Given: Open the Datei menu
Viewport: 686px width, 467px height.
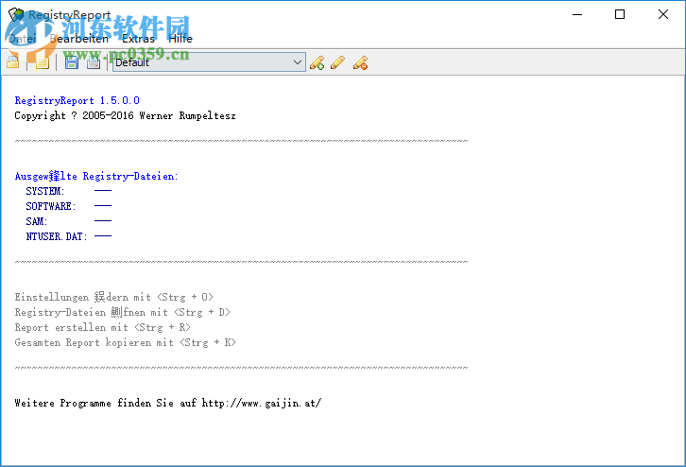Looking at the screenshot, I should (22, 39).
